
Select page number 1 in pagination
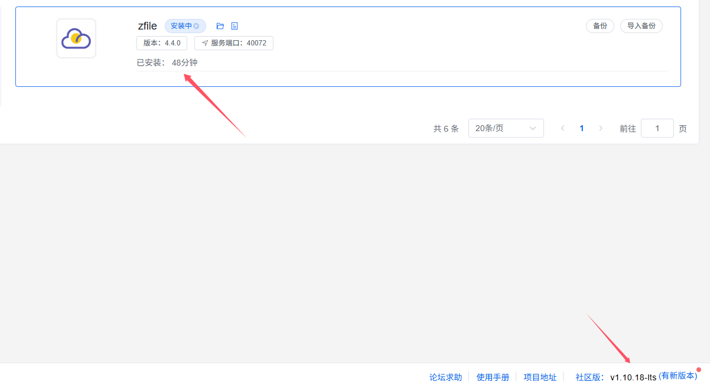pyautogui.click(x=582, y=128)
